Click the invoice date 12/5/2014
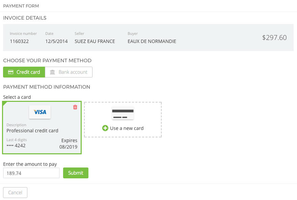 pos(56,41)
